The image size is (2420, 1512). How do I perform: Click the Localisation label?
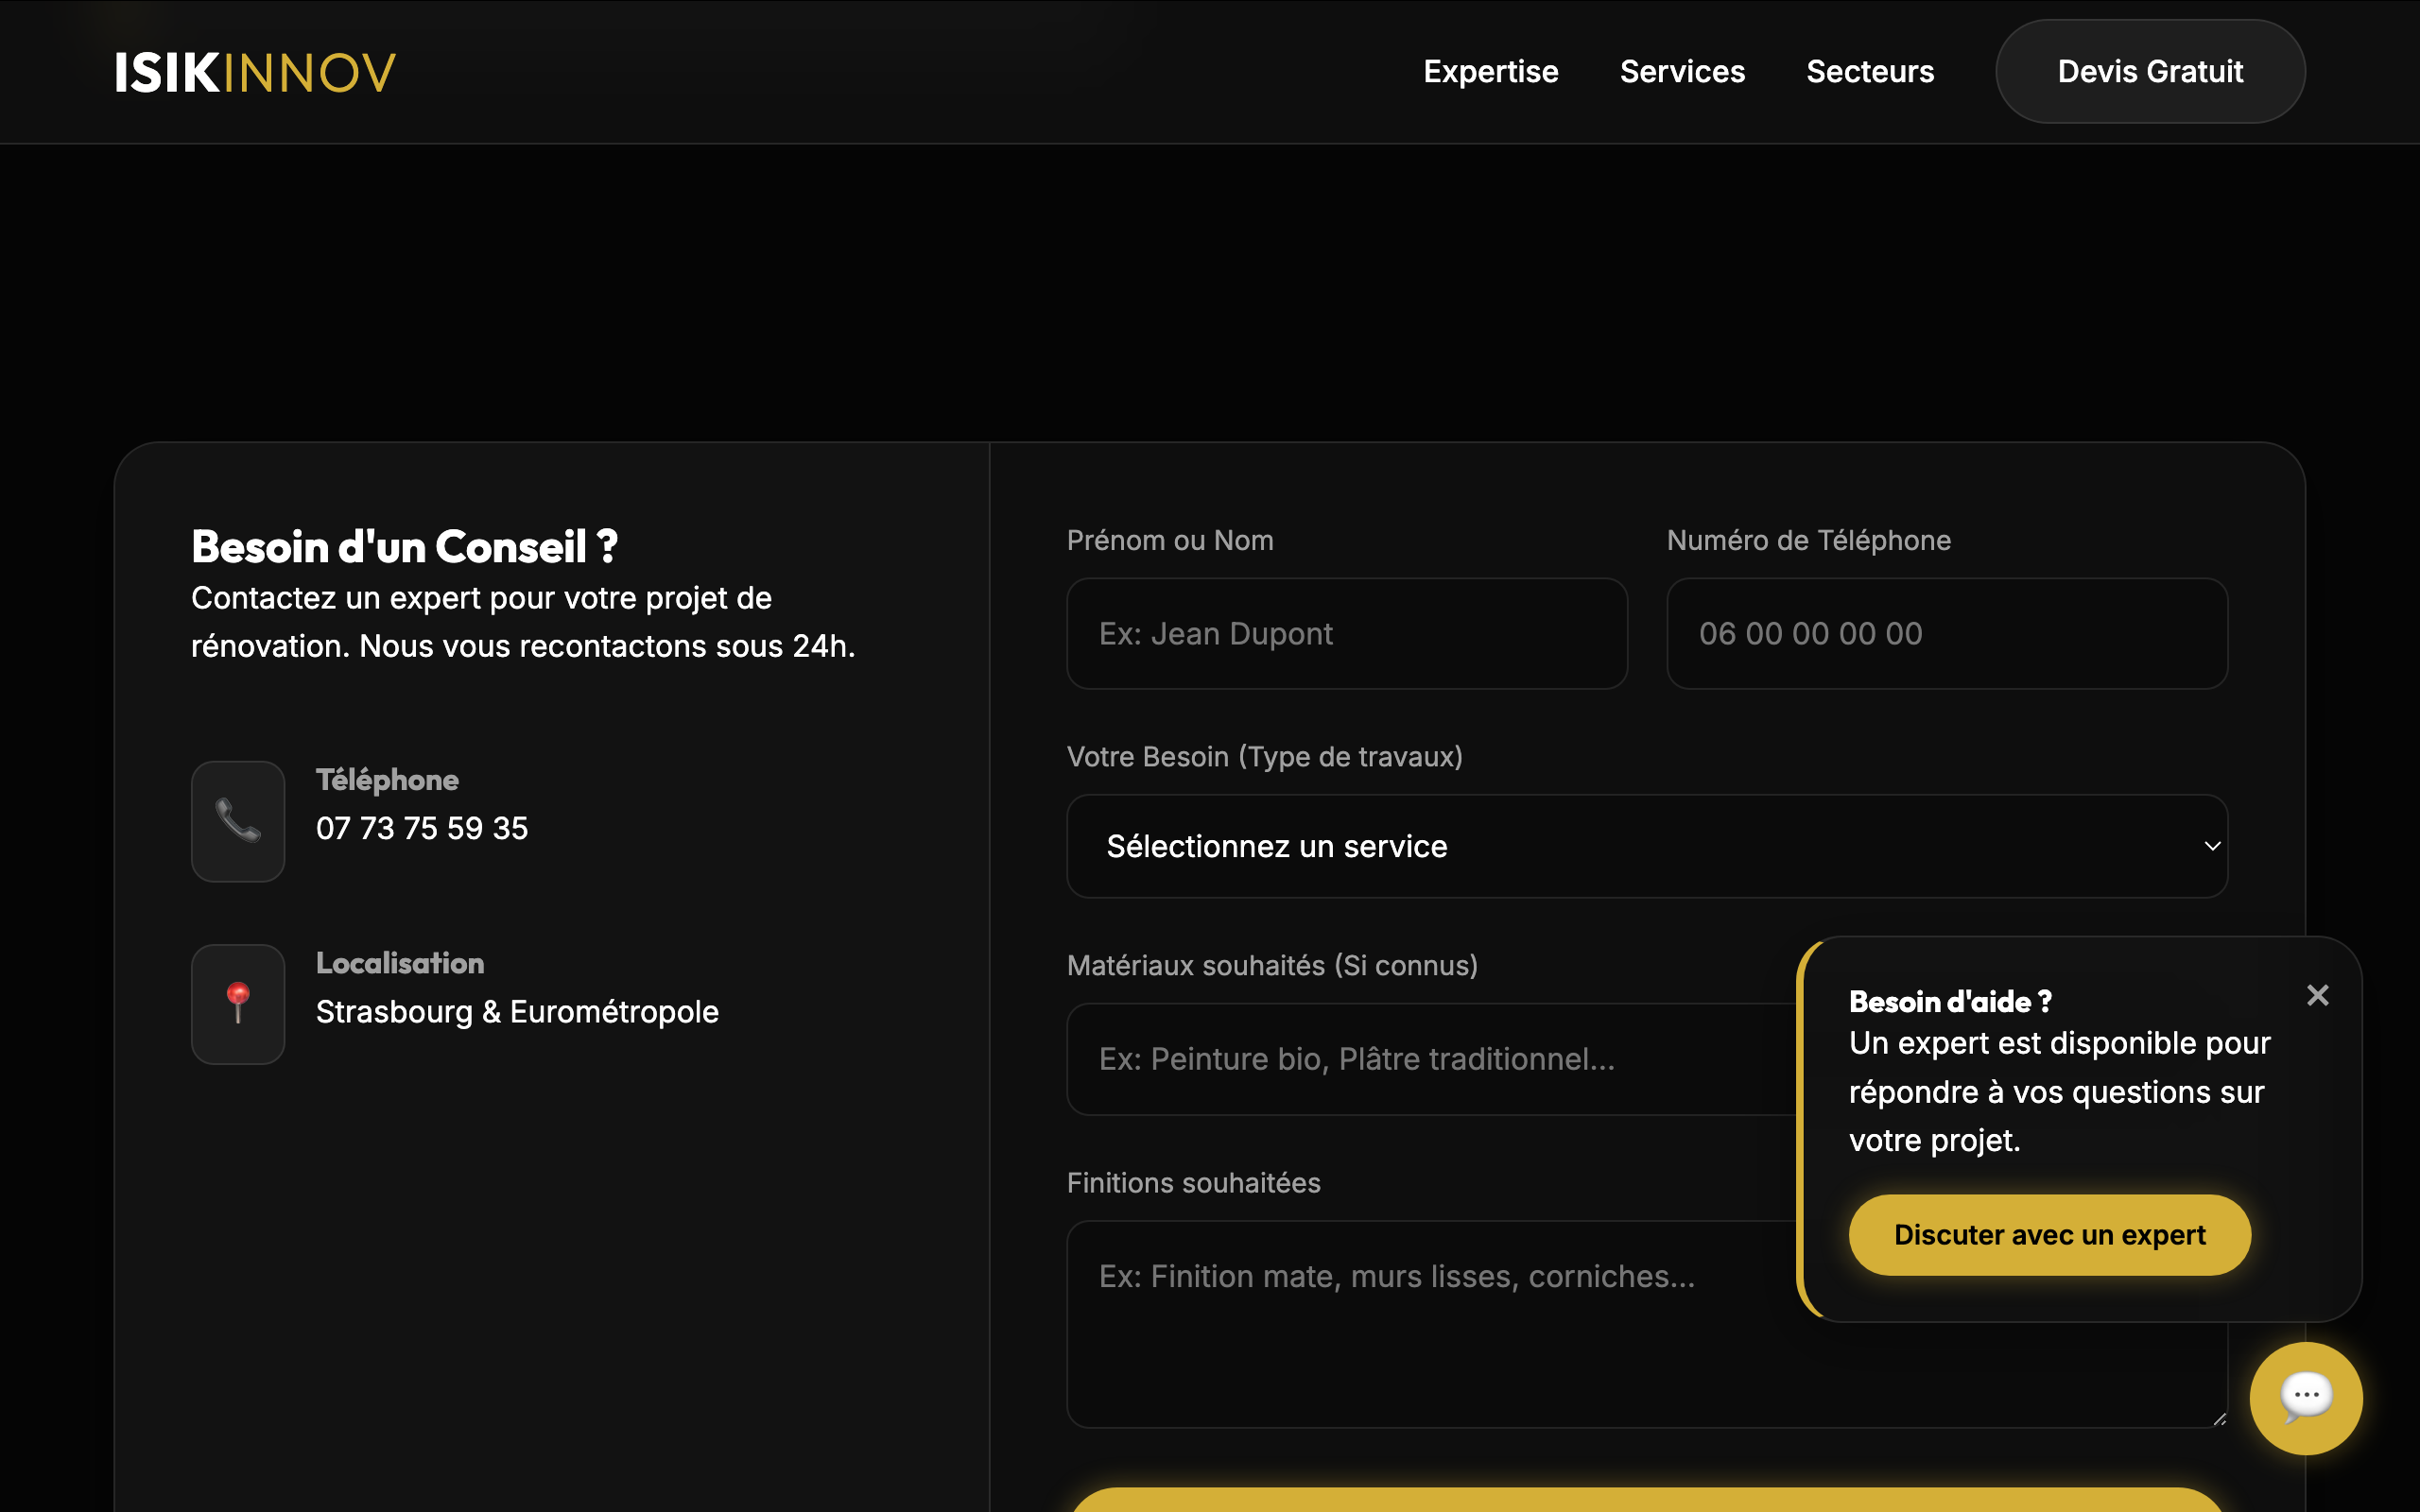[400, 963]
